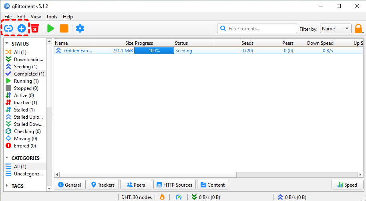Click the orange lock icon
The height and width of the screenshot is (201, 366).
pos(358,29)
